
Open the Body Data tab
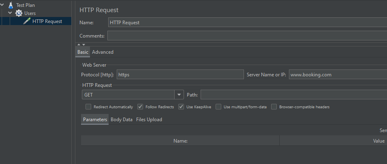(x=122, y=120)
